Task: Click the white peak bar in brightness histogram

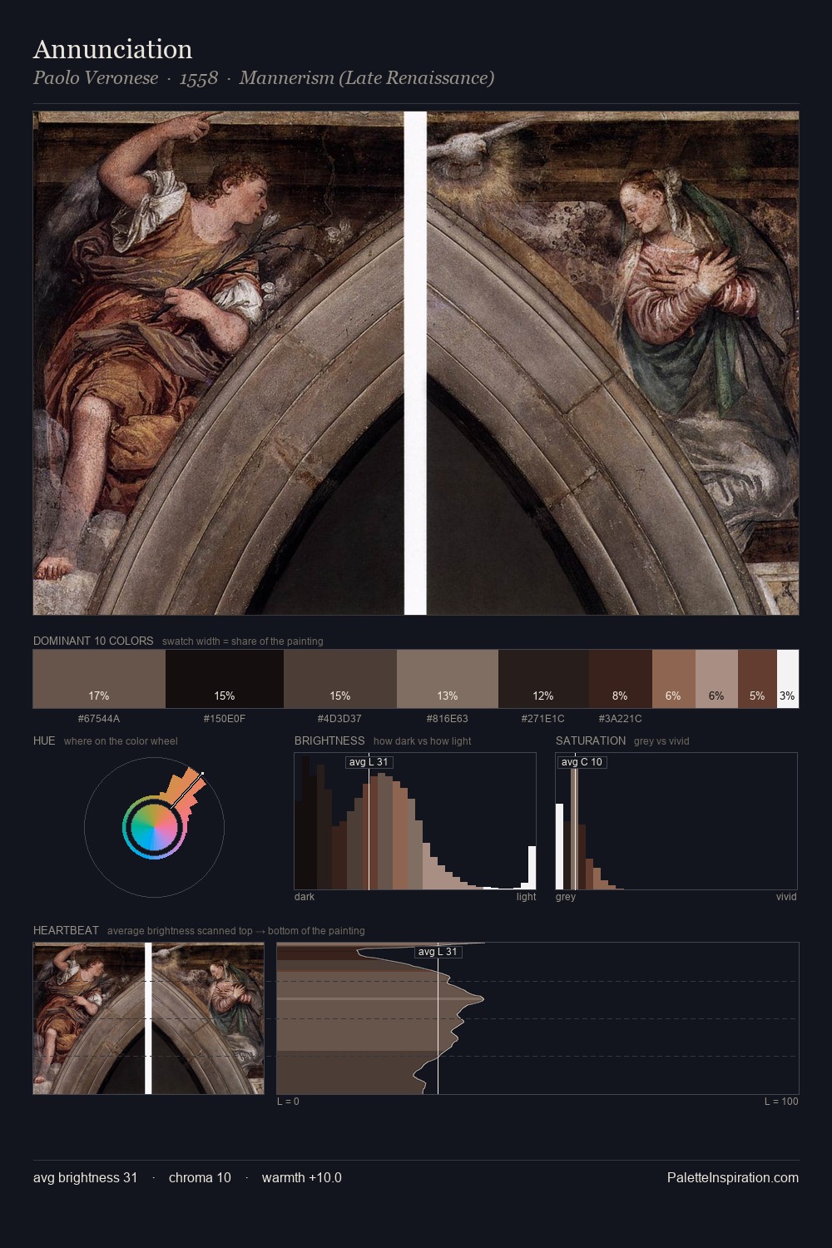Action: (x=532, y=868)
